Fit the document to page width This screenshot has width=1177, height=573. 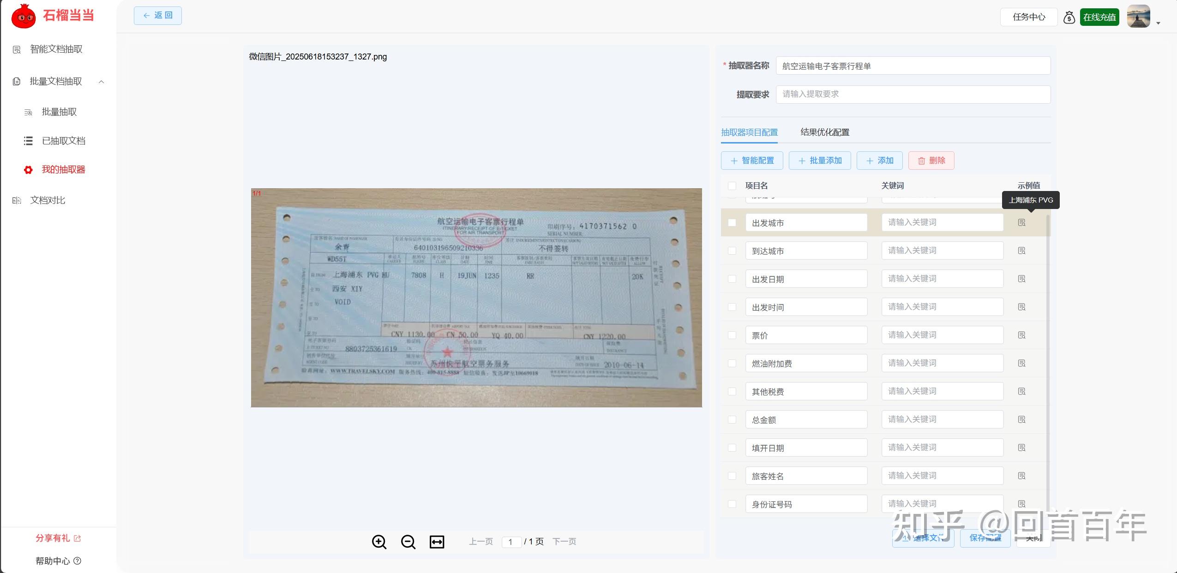[x=436, y=542]
